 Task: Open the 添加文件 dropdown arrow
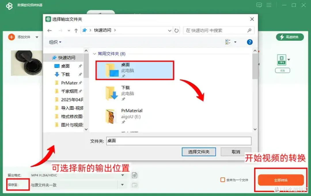pos(37,37)
